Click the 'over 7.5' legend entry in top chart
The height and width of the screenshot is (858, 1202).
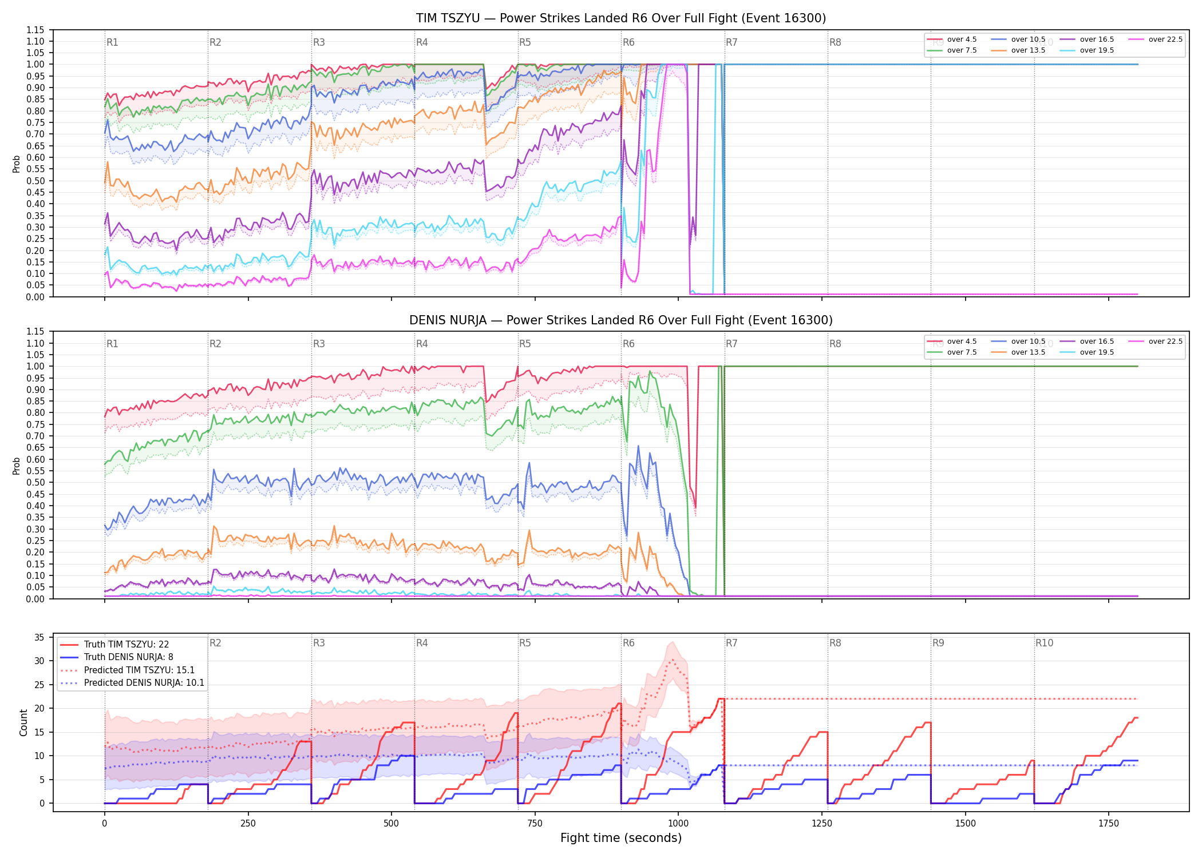coord(952,50)
